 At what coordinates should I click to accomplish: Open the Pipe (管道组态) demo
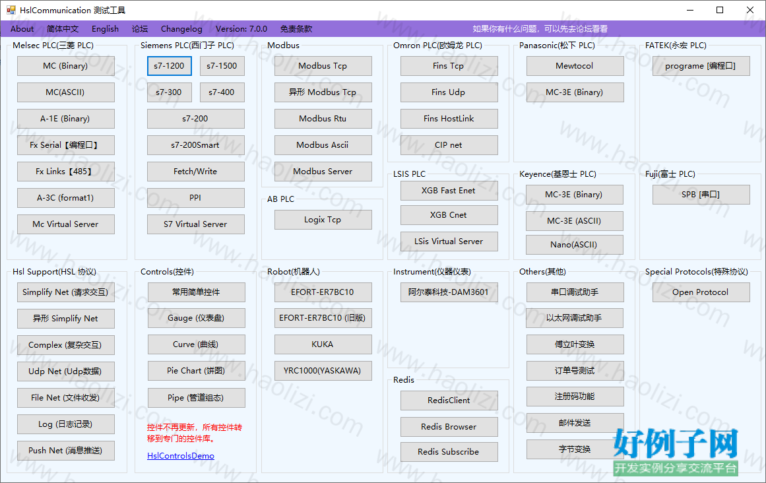tap(197, 397)
